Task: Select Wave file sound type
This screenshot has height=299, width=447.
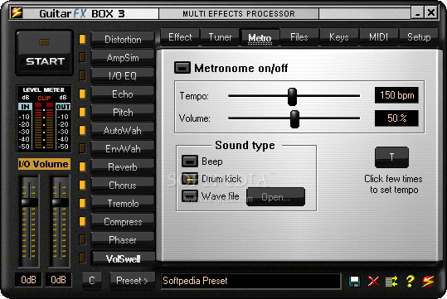Action: click(190, 196)
